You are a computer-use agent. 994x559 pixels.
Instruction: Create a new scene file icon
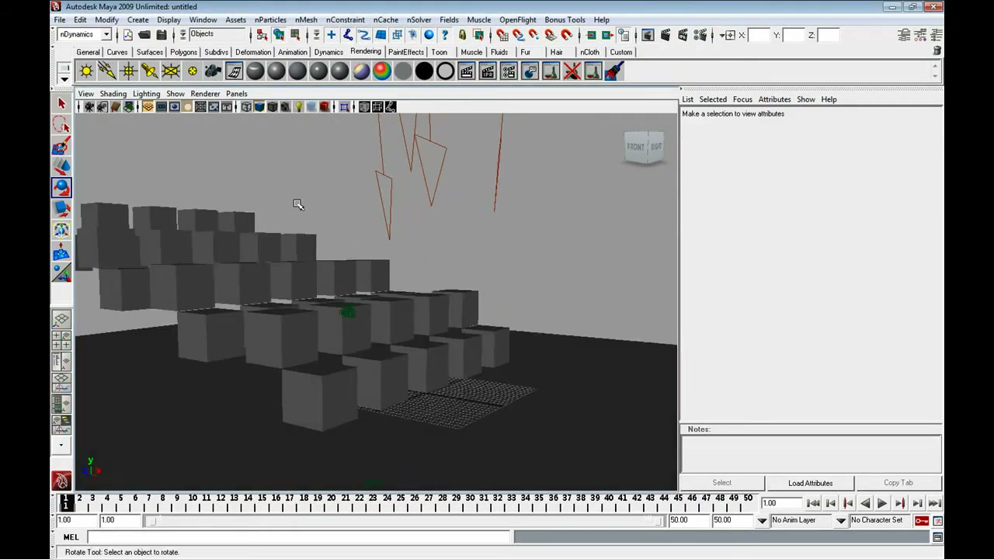point(127,35)
